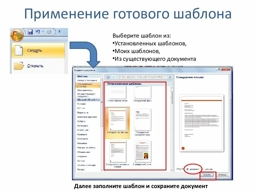Select the Объявления category
Screen dimensions: 256x192
click(83, 152)
